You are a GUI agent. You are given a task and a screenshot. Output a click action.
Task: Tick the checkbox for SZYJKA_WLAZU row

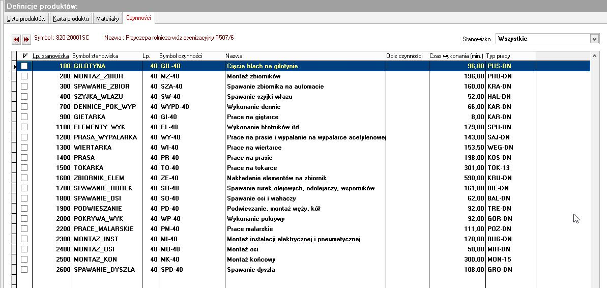point(24,96)
